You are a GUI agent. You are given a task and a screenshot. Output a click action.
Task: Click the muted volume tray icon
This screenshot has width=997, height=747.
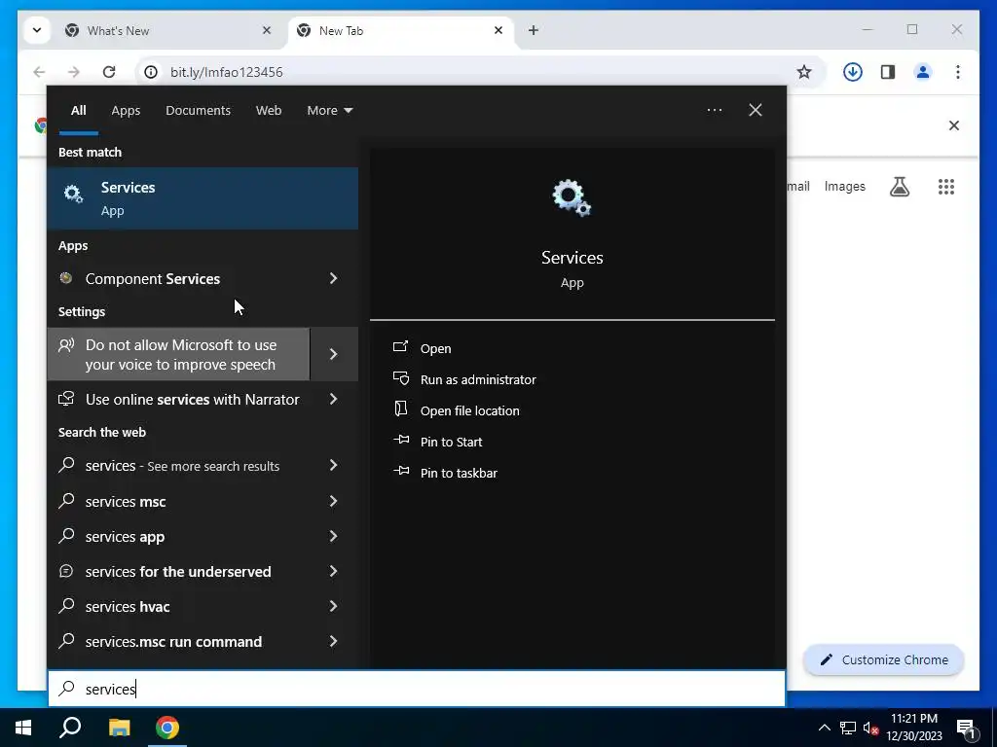871,728
